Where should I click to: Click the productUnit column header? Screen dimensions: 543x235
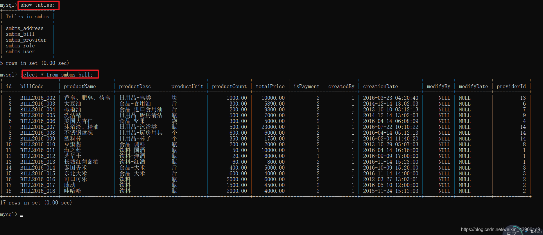[x=187, y=86]
